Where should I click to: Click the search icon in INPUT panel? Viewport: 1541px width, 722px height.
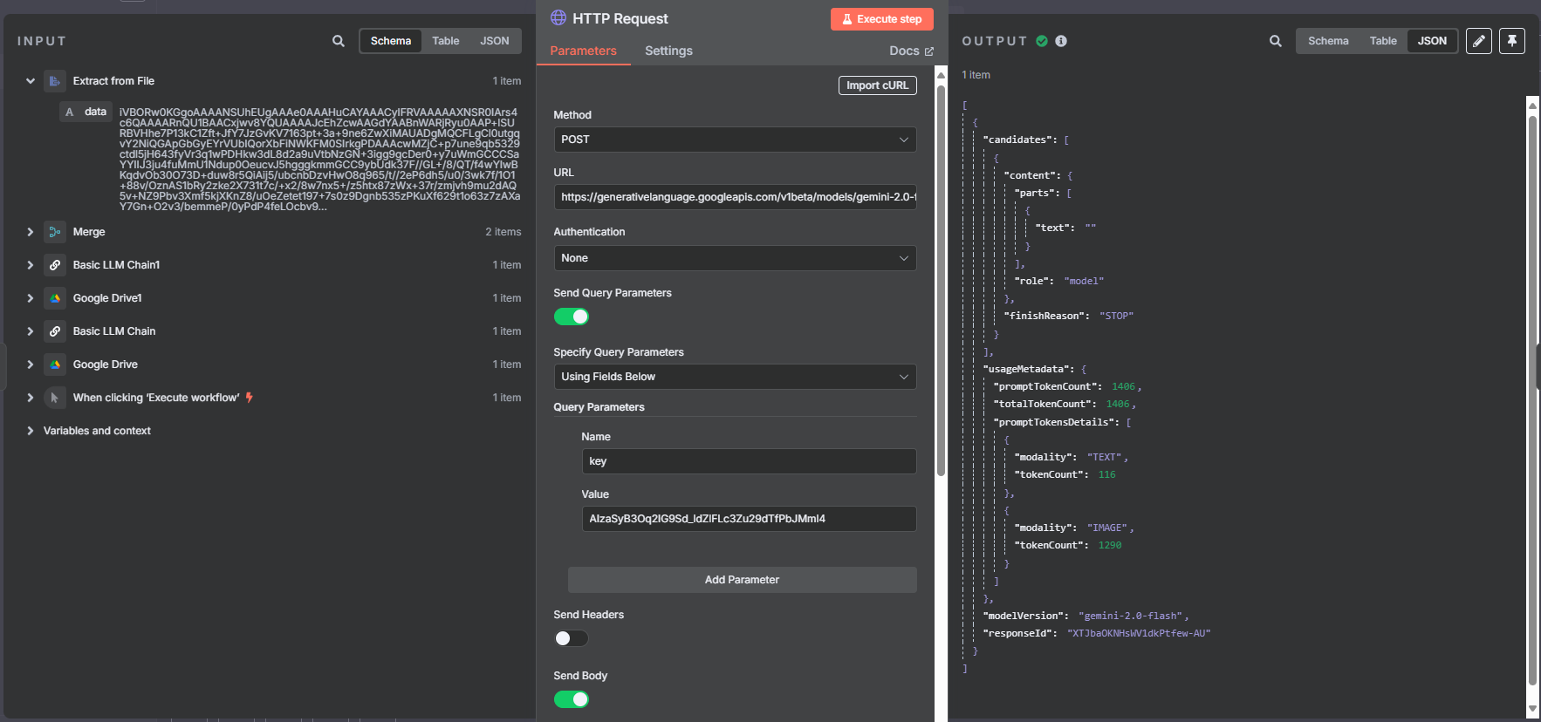point(339,41)
